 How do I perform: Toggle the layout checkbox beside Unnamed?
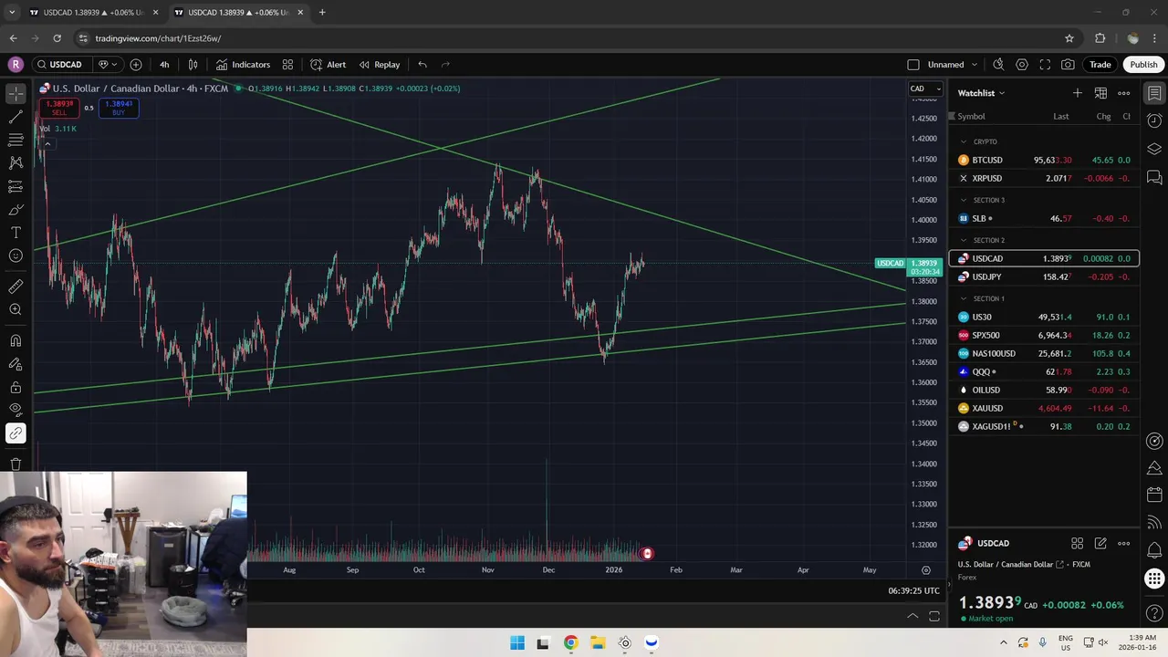(913, 65)
